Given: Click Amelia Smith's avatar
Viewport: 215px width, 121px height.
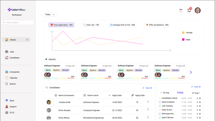Looking at the screenshot, I should point(49,102).
